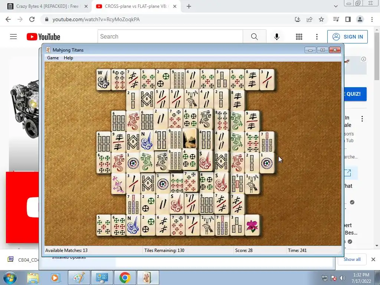Image resolution: width=380 pixels, height=285 pixels.
Task: Select the W wind tile in Mahjong
Action: click(104, 80)
